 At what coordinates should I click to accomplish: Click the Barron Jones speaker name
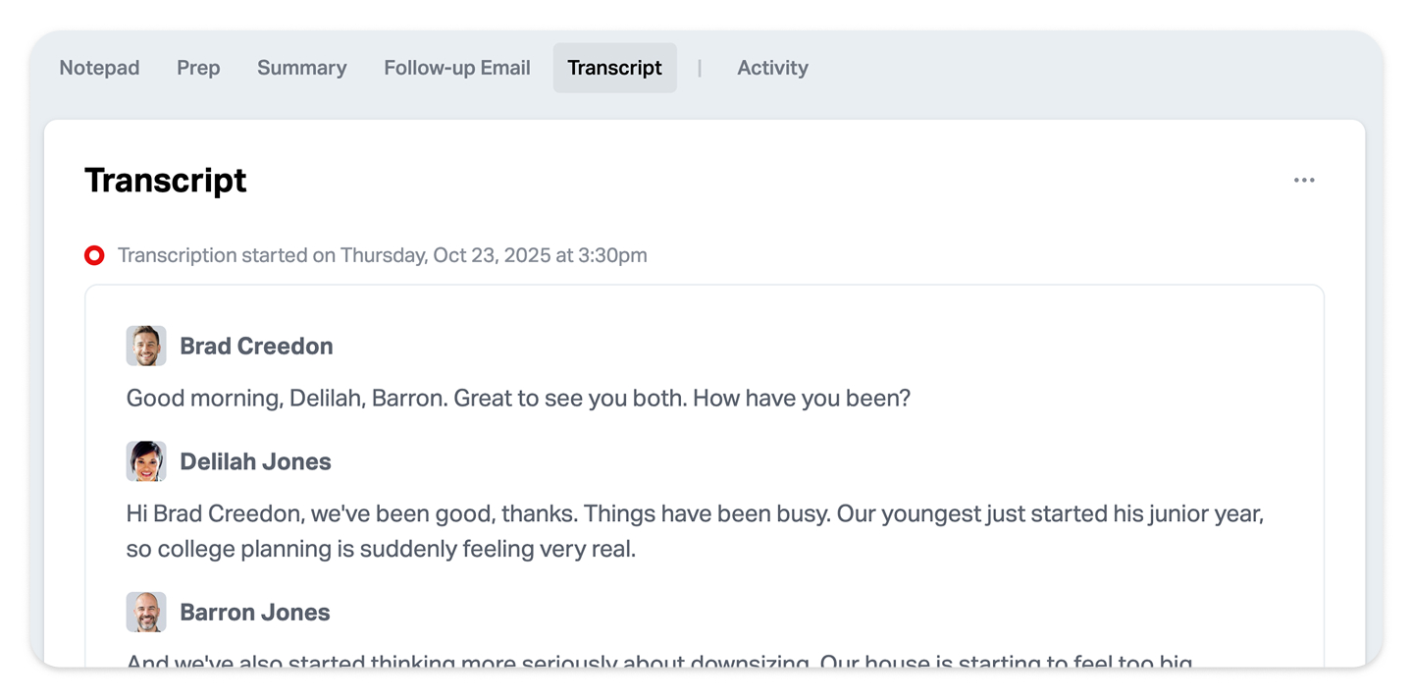[254, 613]
